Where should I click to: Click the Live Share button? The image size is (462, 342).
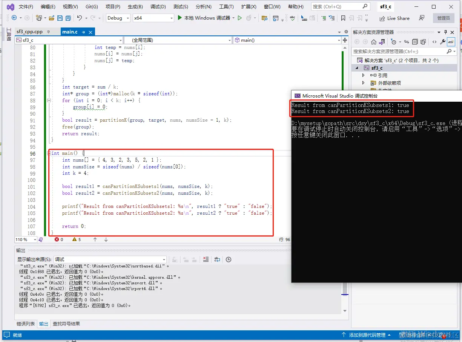394,18
